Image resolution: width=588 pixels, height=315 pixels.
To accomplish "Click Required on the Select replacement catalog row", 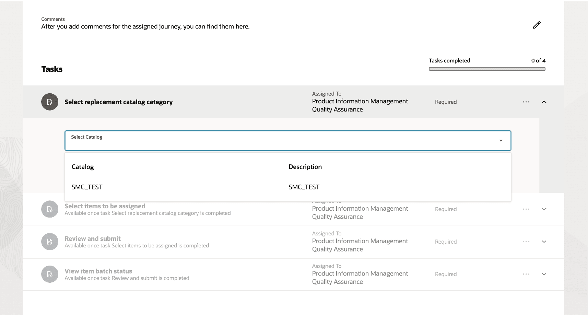I will point(446,102).
